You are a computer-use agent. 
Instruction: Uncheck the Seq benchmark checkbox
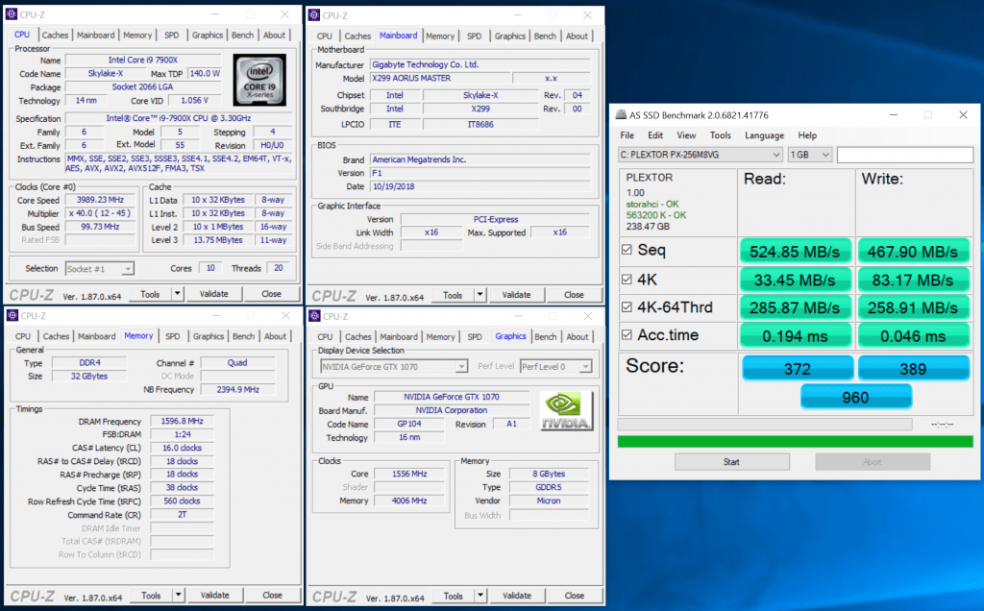point(627,252)
